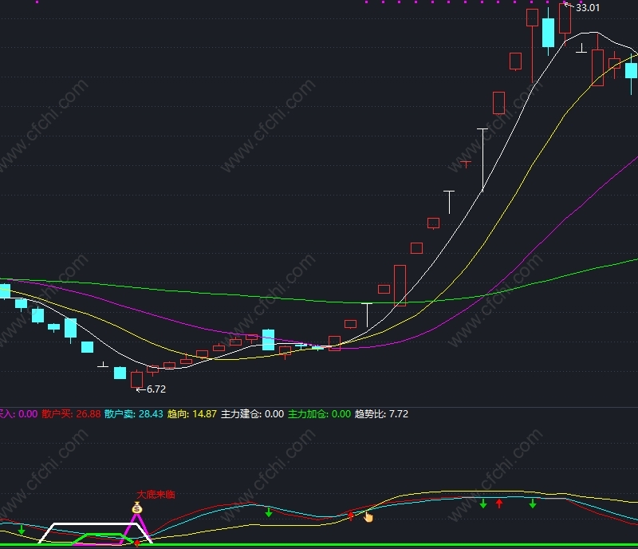Click the 33.01 high price label
638x549 pixels.
coord(588,8)
